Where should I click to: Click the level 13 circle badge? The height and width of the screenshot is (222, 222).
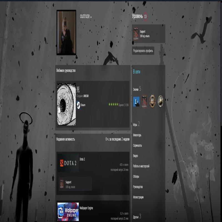pos(145,17)
